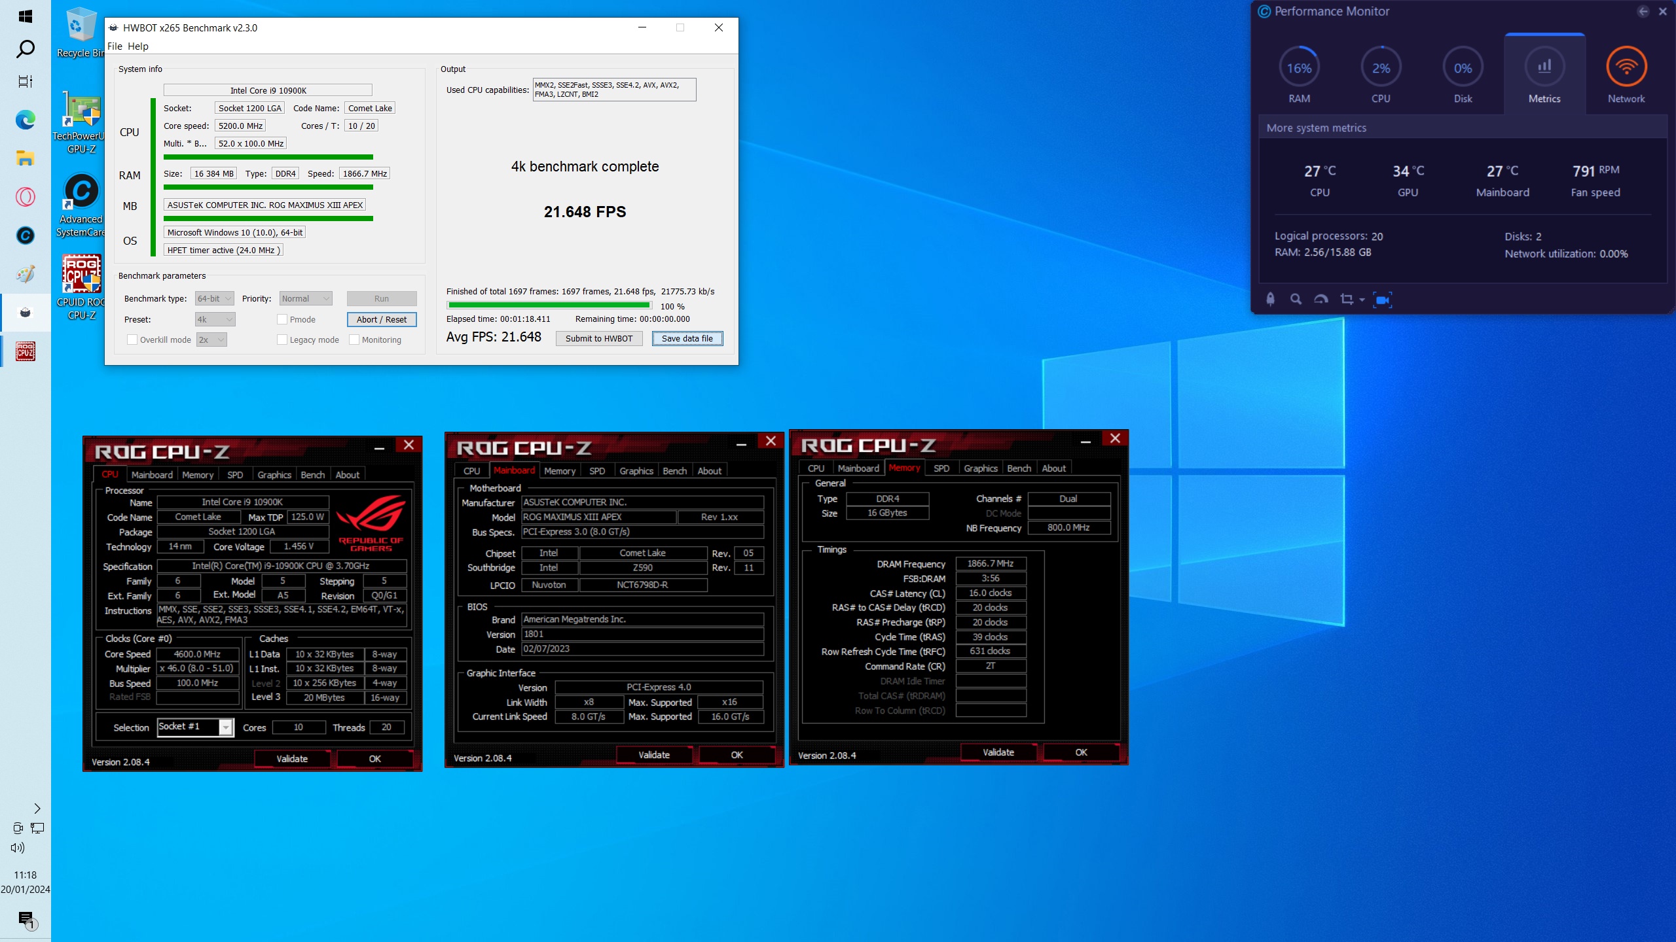
Task: Open the notification center icon
Action: [x=26, y=919]
